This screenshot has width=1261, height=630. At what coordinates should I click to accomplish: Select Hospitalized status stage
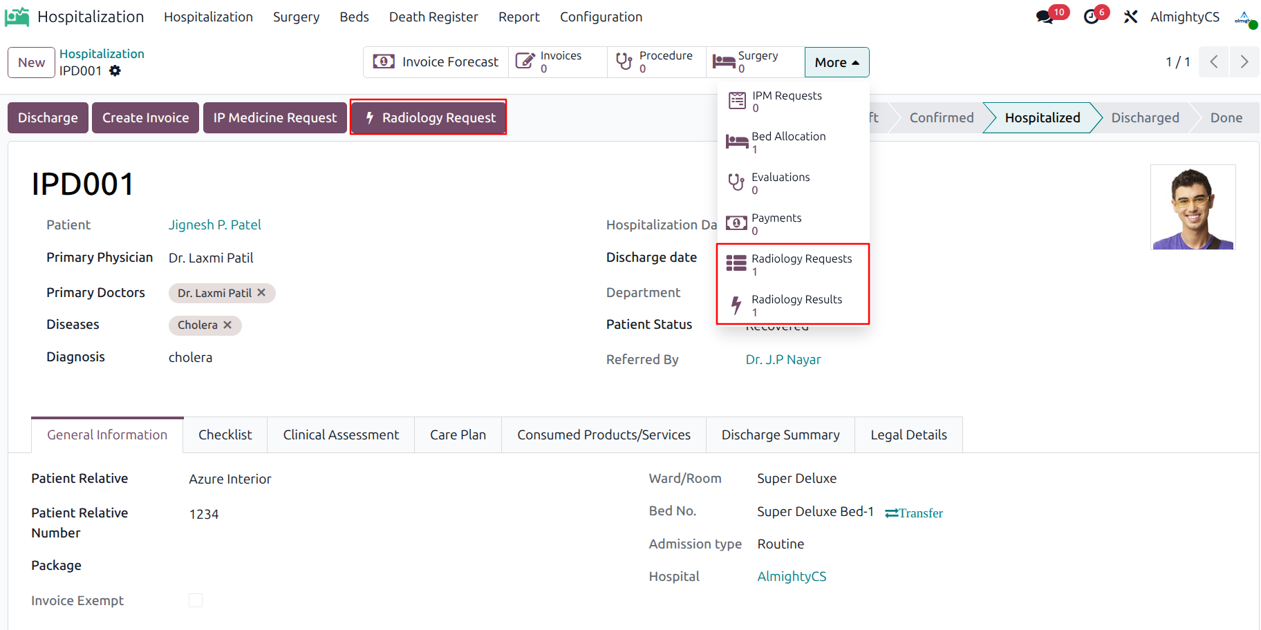(x=1043, y=117)
